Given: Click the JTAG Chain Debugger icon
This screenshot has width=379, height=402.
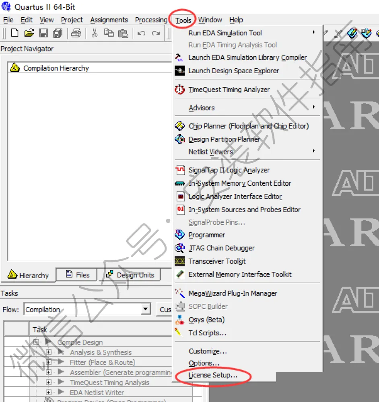Looking at the screenshot, I should [179, 248].
